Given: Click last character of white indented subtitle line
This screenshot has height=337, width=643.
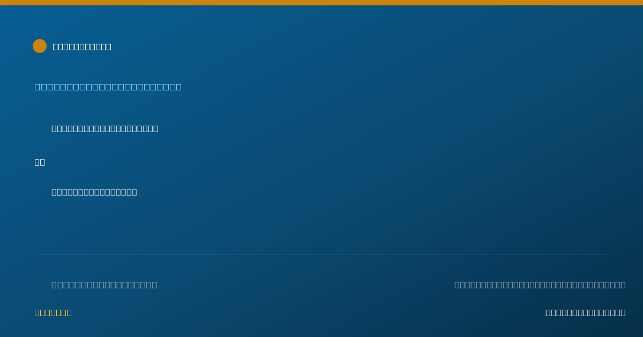Looking at the screenshot, I should [156, 128].
